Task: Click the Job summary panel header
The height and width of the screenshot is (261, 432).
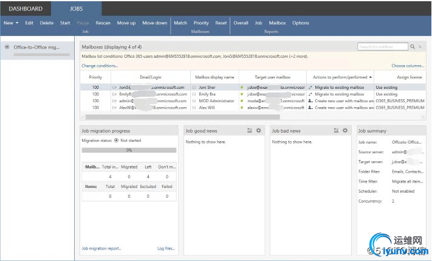Action: (391, 131)
